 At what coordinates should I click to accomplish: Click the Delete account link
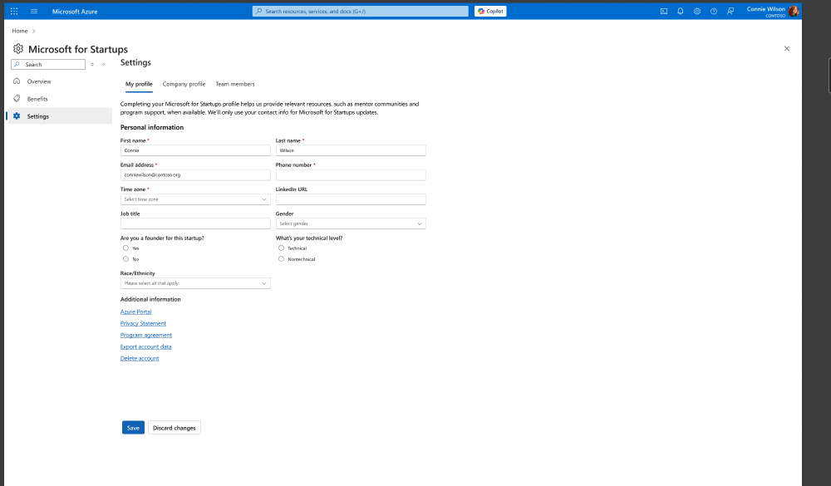point(140,358)
